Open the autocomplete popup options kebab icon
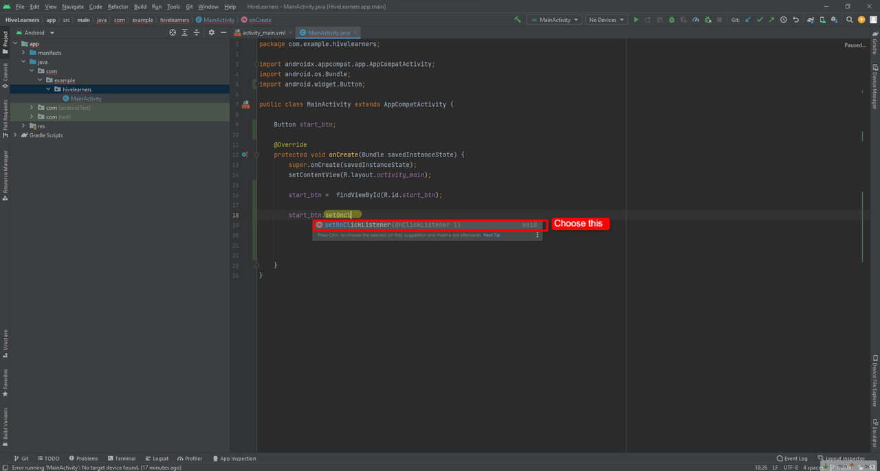Image resolution: width=880 pixels, height=471 pixels. (538, 235)
